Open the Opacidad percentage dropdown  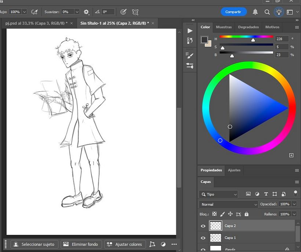[295, 204]
